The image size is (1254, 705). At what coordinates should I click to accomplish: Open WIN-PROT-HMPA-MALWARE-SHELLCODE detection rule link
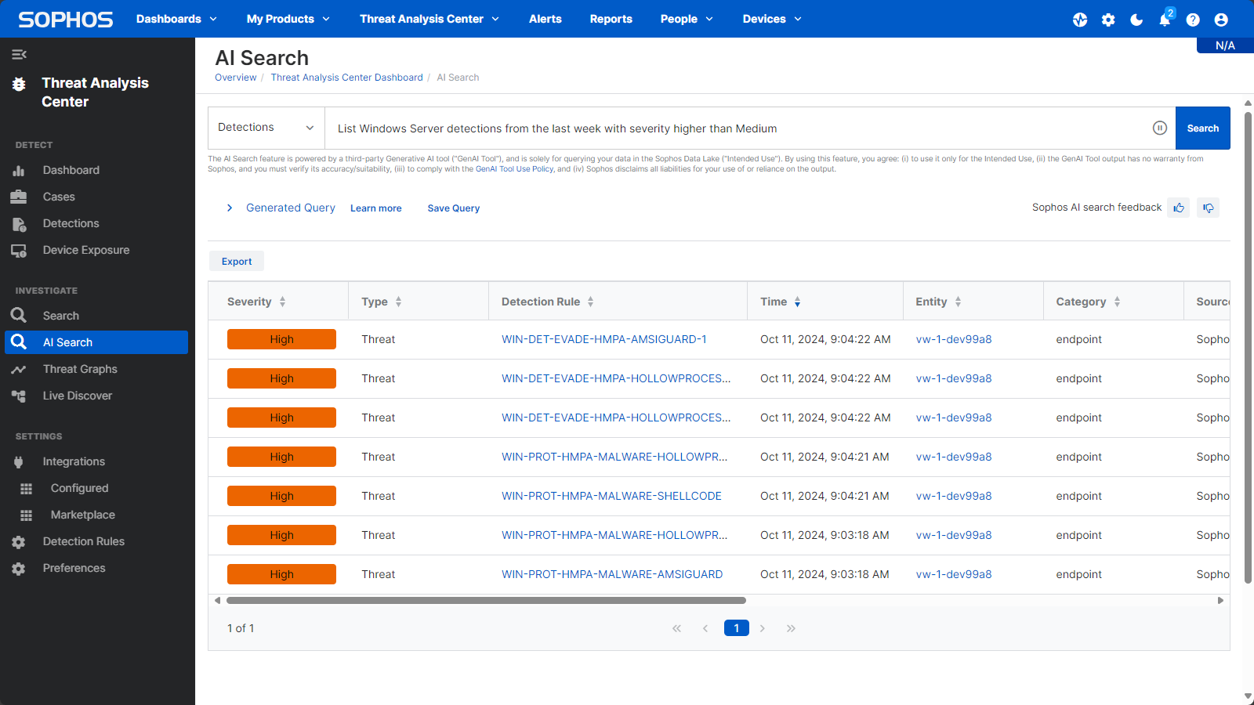point(611,496)
